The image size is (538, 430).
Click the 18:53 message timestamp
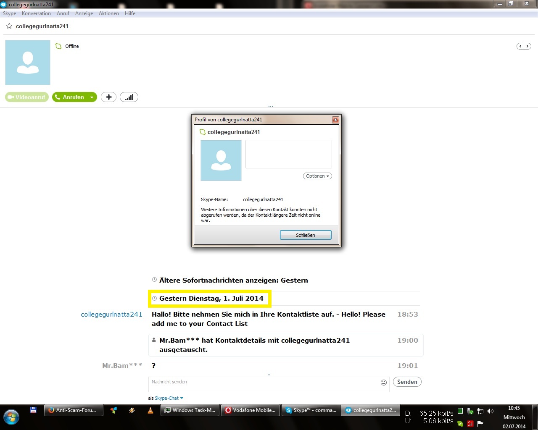(x=408, y=315)
